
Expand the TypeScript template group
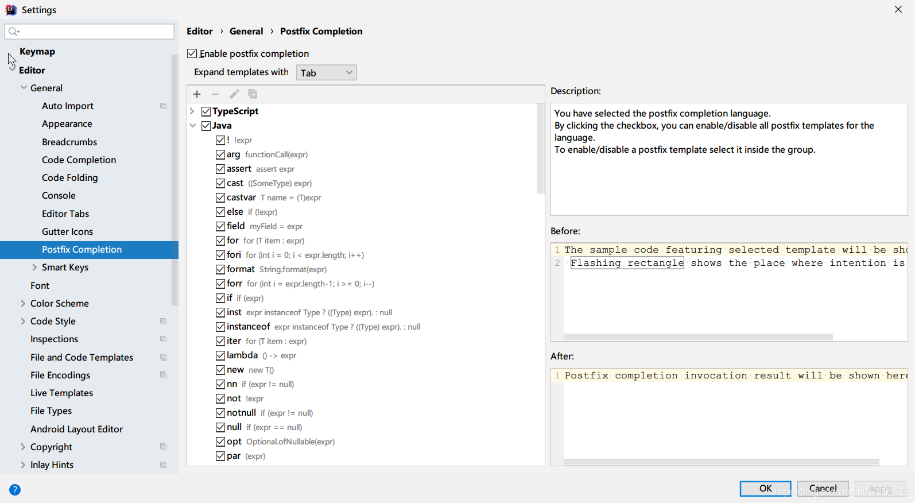tap(192, 111)
